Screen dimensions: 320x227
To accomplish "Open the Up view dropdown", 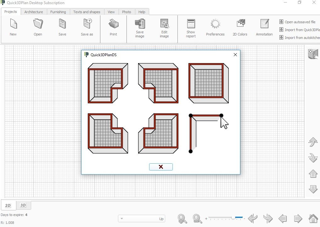I will 141,219.
